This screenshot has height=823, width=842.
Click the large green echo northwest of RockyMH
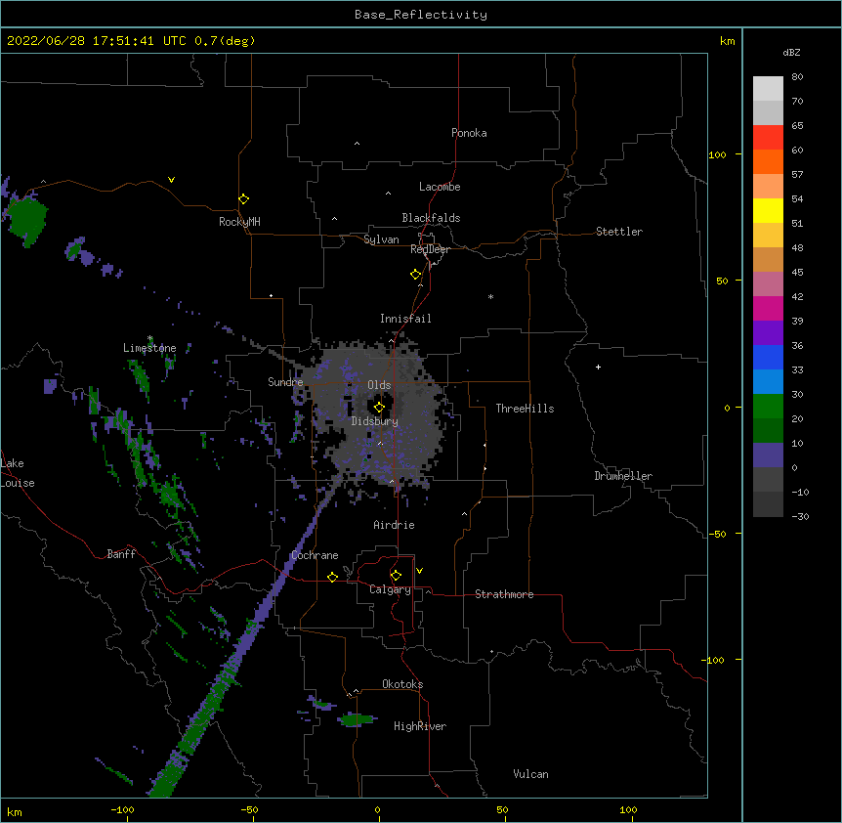coord(26,221)
